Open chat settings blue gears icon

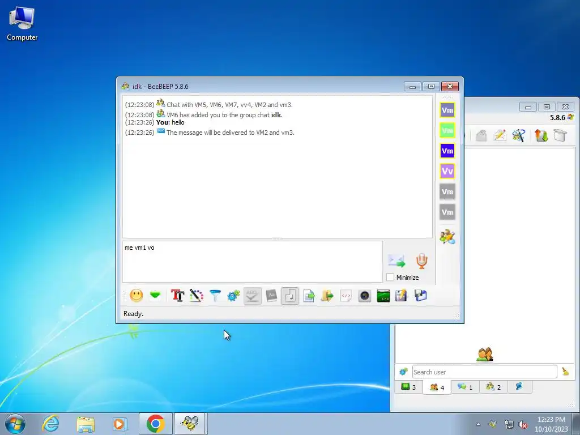234,296
